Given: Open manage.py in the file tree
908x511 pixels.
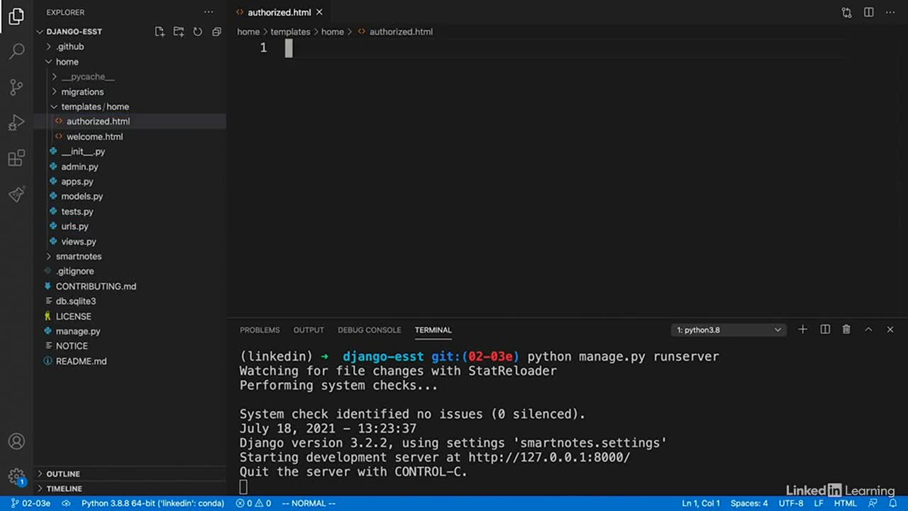Looking at the screenshot, I should (x=78, y=331).
